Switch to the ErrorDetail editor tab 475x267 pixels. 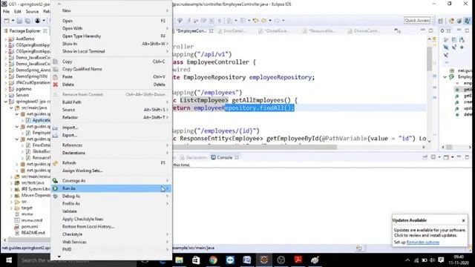[235, 31]
